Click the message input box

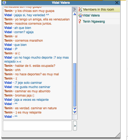[x=37, y=126]
